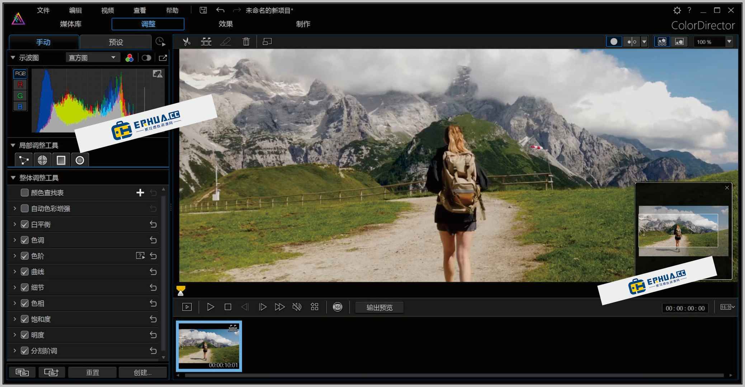Select the gradient mask circle tool
Viewport: 745px width, 387px height.
(80, 160)
